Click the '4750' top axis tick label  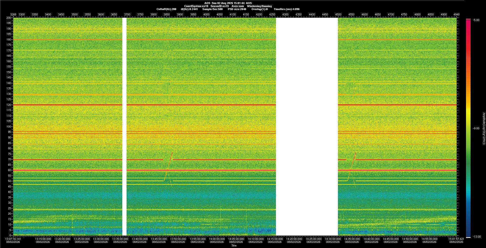click(404, 14)
